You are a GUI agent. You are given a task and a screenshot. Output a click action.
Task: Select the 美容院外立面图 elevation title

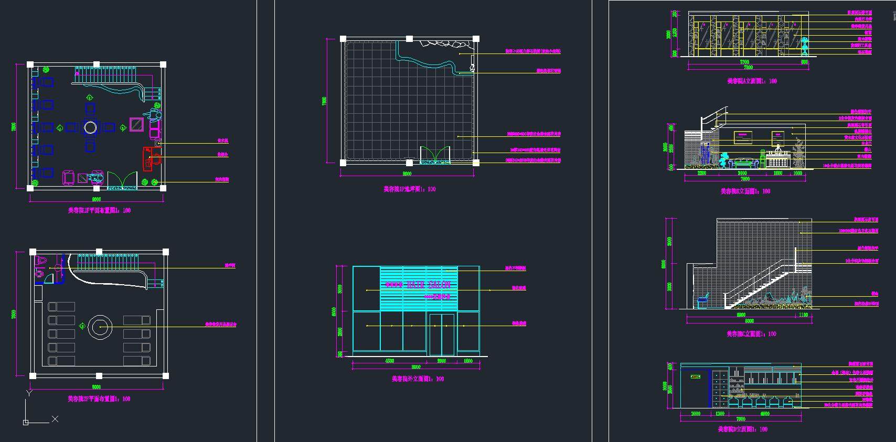coord(418,379)
